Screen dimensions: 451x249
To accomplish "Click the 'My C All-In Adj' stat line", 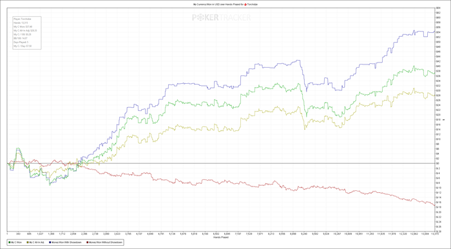I will click(25, 30).
